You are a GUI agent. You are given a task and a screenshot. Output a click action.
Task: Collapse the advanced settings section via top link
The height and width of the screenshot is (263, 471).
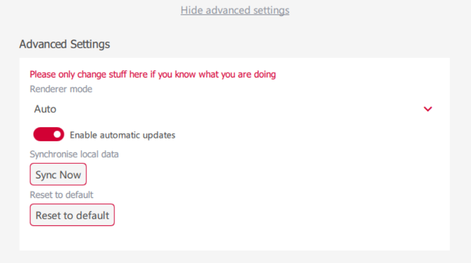point(235,10)
